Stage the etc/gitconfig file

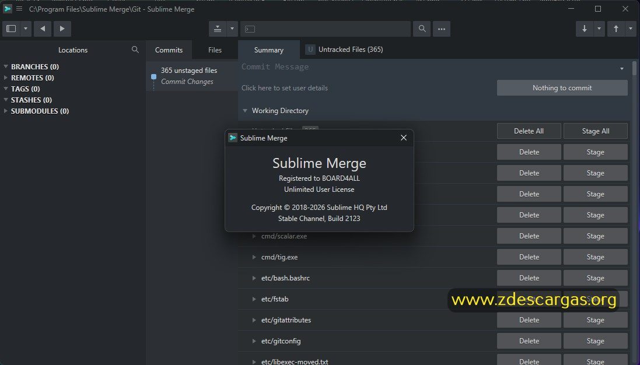596,341
